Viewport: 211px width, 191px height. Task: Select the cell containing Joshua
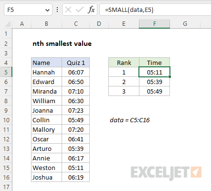coord(46,177)
